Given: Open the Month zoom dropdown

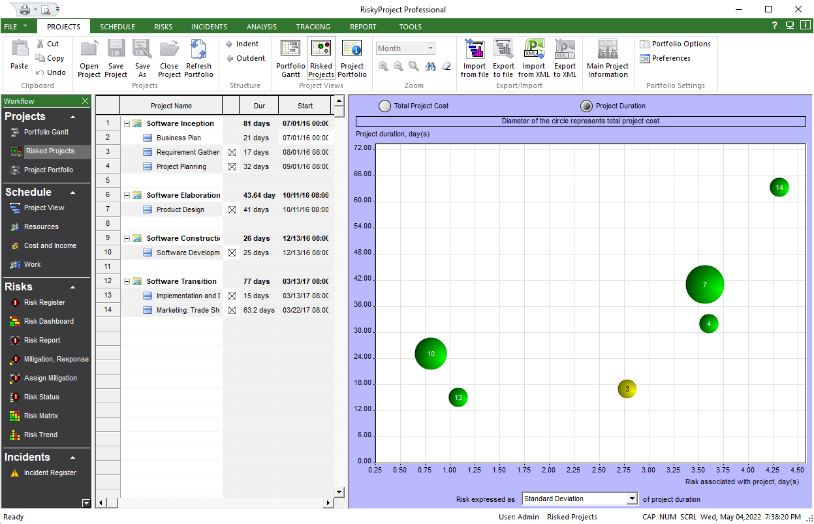Looking at the screenshot, I should pyautogui.click(x=430, y=48).
